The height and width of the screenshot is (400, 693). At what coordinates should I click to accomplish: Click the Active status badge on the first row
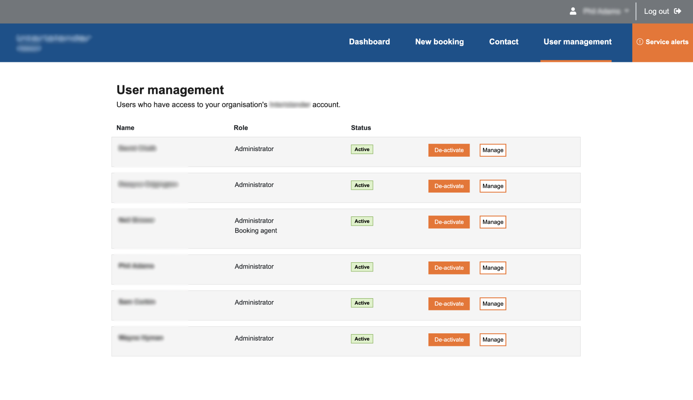[362, 149]
